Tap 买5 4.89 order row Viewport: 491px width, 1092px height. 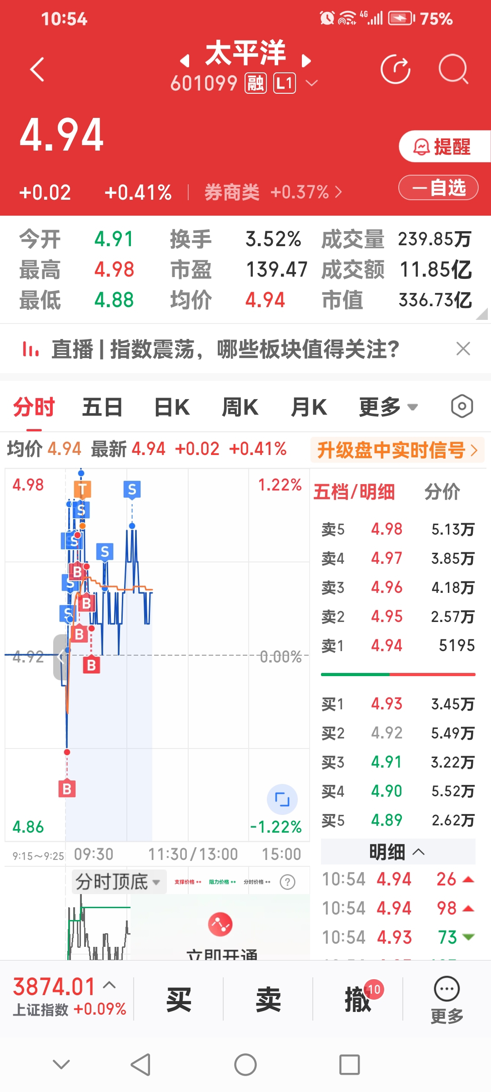(398, 820)
